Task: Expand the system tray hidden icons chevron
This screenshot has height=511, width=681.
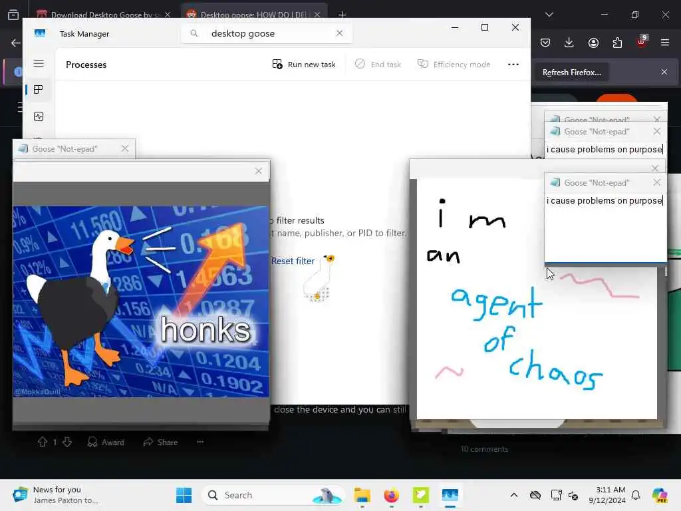Action: click(x=514, y=495)
